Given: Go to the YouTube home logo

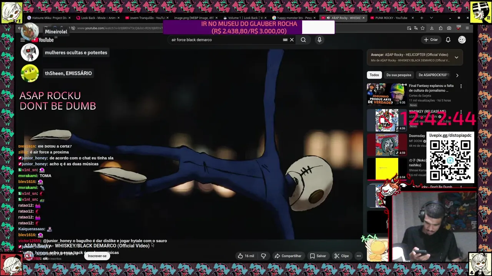Looking at the screenshot, I should click(x=43, y=40).
